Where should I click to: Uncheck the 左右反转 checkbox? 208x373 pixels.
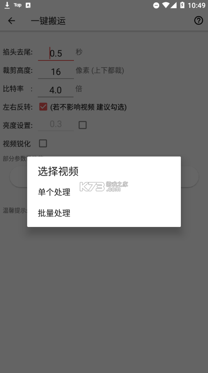point(43,107)
